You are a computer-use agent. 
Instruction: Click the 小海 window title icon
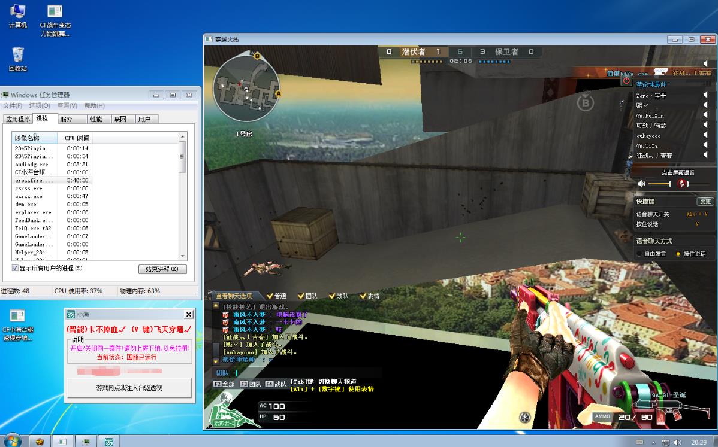tap(71, 314)
